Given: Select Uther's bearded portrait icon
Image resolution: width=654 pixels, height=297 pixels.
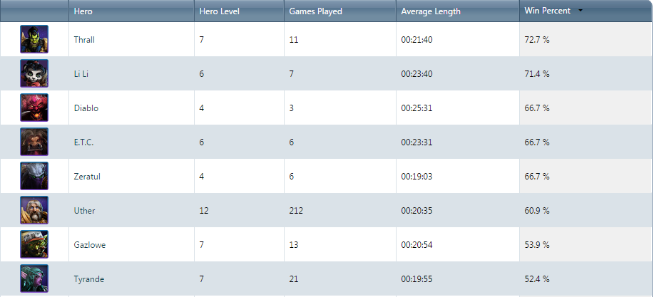Looking at the screenshot, I should point(34,210).
